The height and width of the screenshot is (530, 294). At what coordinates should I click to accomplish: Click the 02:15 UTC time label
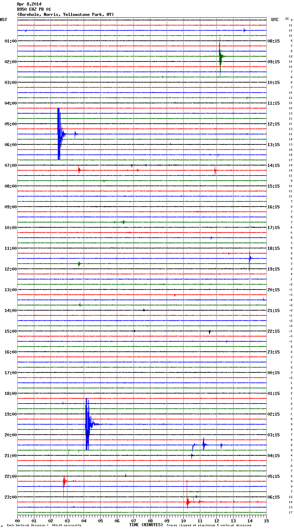274,414
